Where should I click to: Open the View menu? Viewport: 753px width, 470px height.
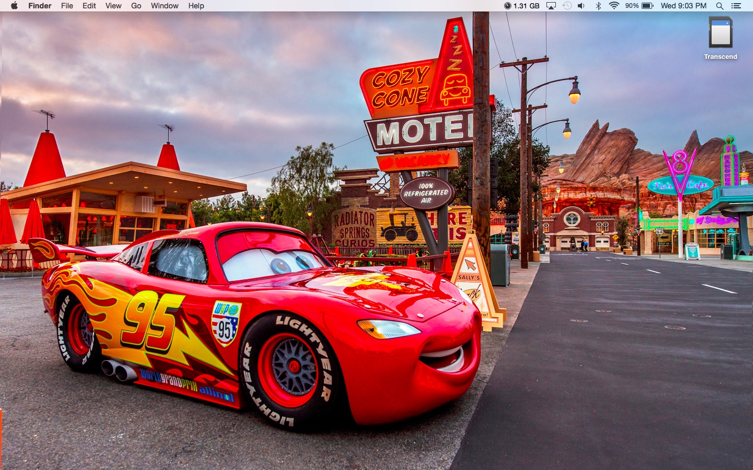(x=113, y=6)
